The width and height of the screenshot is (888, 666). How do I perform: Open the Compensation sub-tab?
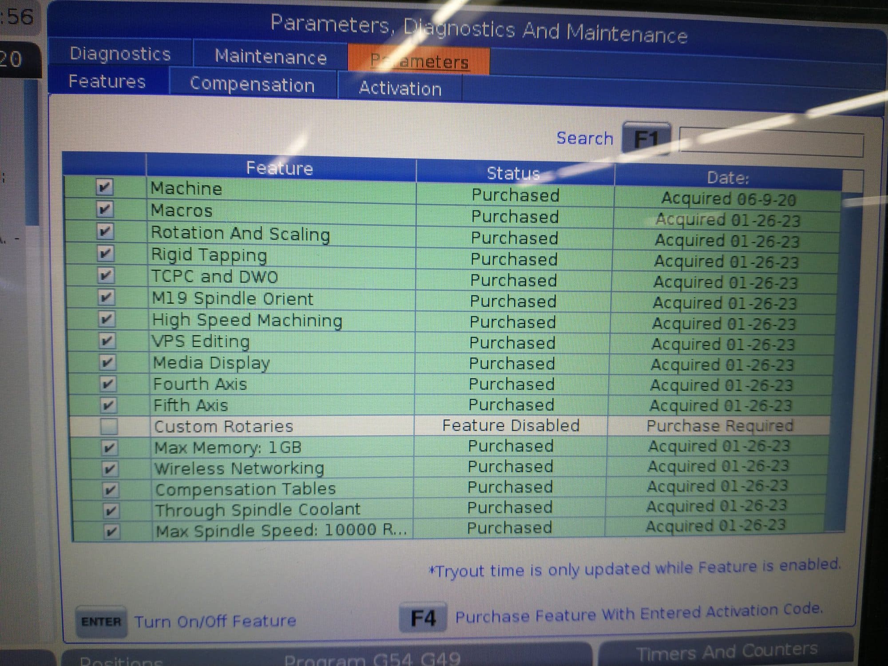(x=252, y=84)
